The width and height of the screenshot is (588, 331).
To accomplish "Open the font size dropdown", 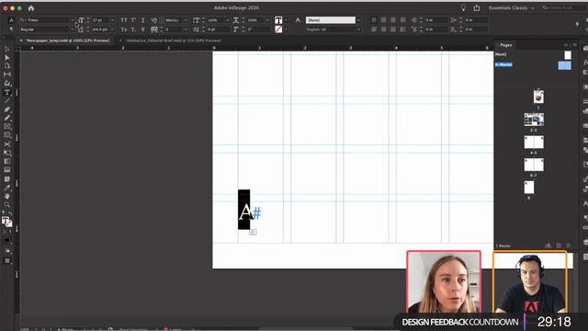I will tap(112, 20).
